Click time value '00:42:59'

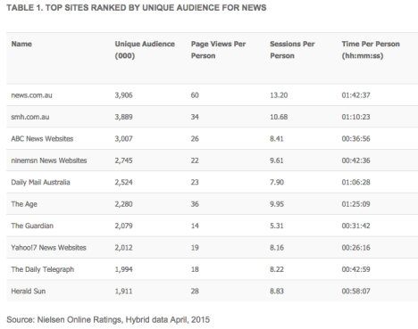coord(355,269)
